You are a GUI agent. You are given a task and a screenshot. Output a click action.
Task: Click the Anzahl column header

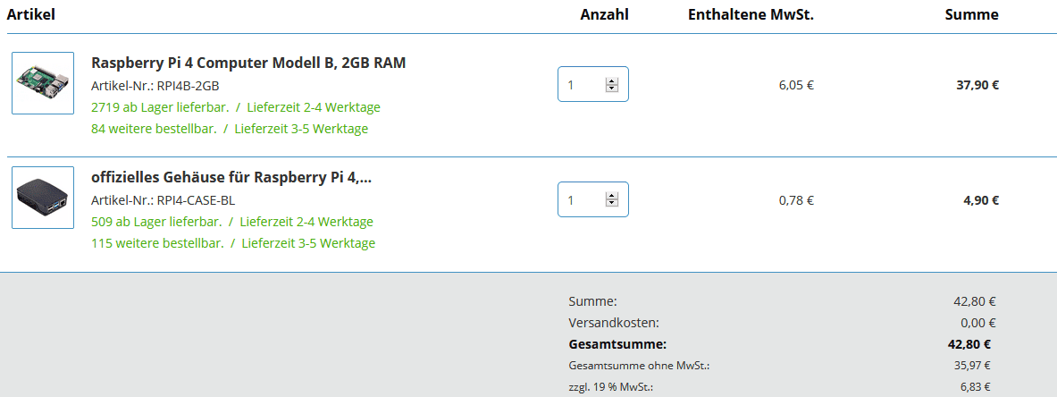[604, 14]
